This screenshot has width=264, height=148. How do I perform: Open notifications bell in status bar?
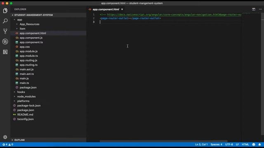tap(259, 144)
